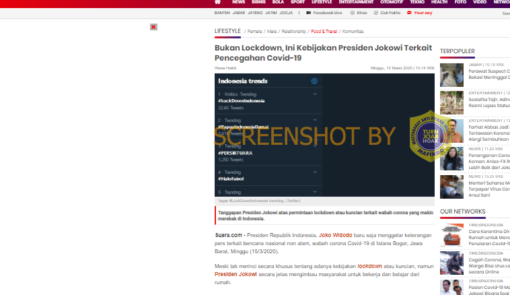
Task: Open the SPORT menu item
Action: tap(297, 2)
